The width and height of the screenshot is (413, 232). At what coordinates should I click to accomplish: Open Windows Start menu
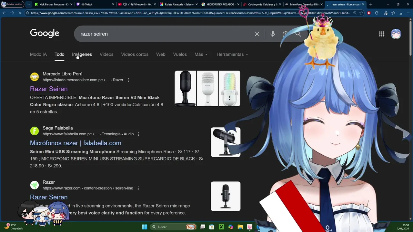pyautogui.click(x=145, y=227)
